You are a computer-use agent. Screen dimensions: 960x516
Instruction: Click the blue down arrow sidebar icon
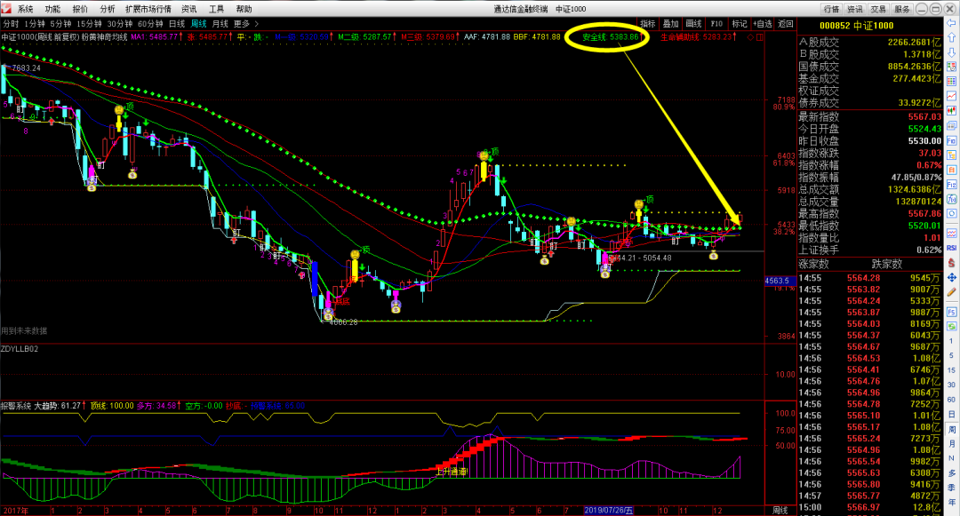pos(951,52)
